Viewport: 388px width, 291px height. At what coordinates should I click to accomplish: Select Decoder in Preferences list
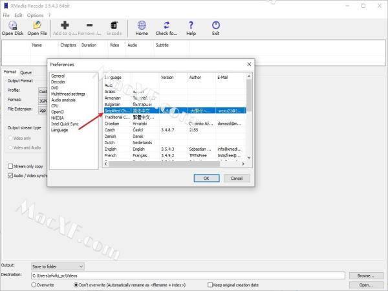[x=58, y=82]
